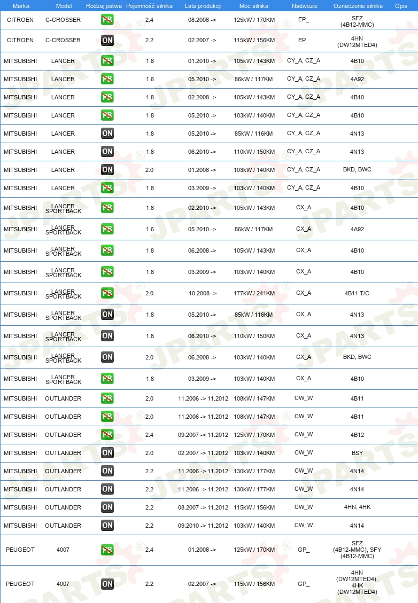Select diesel icon in Lancer Sportback 85kW row
This screenshot has width=418, height=603.
(107, 315)
